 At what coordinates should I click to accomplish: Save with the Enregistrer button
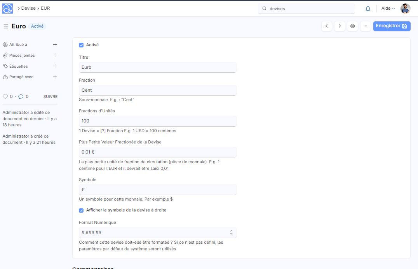[392, 26]
